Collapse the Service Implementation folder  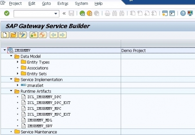pos(11,79)
